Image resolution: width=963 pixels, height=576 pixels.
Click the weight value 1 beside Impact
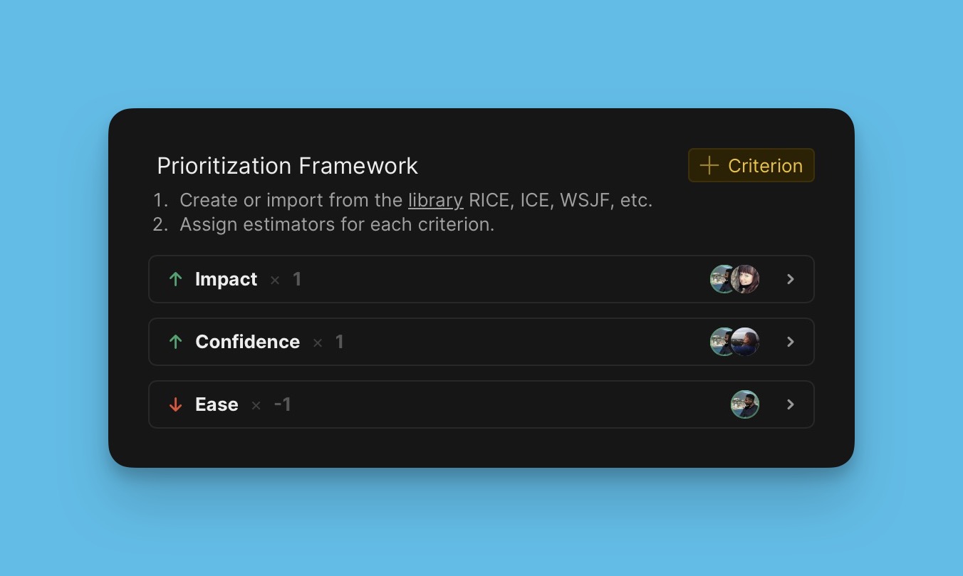(x=297, y=279)
